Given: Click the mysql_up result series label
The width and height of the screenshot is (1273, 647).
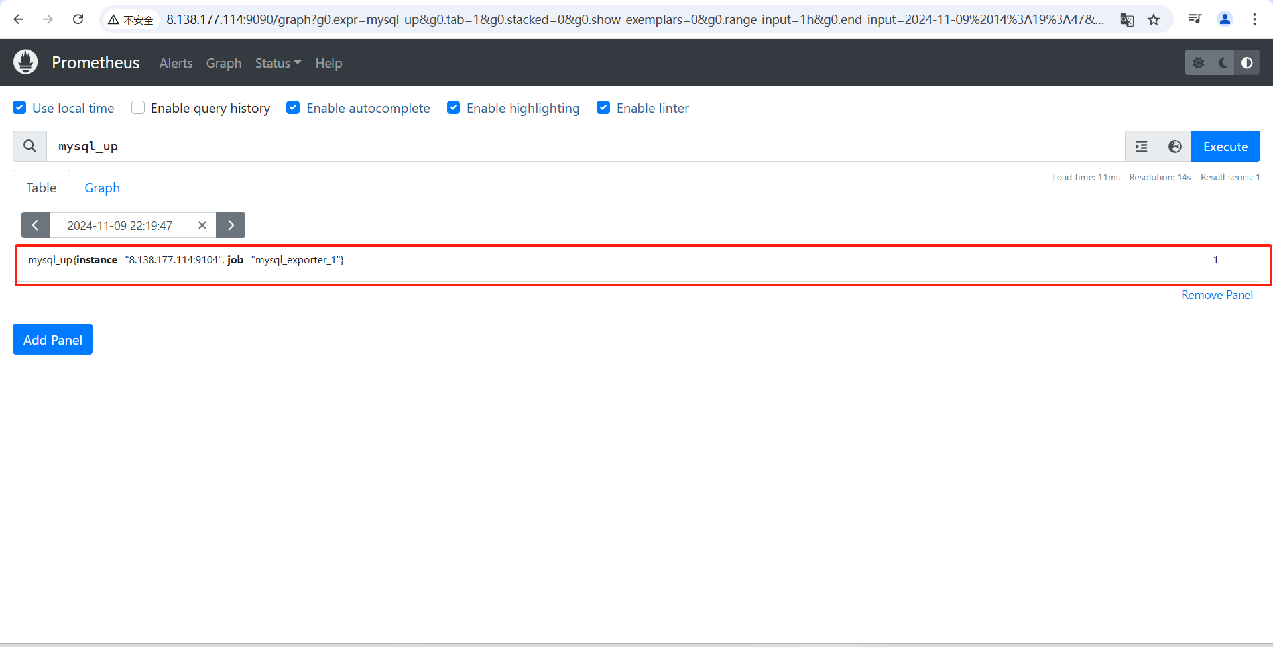Looking at the screenshot, I should tap(186, 260).
